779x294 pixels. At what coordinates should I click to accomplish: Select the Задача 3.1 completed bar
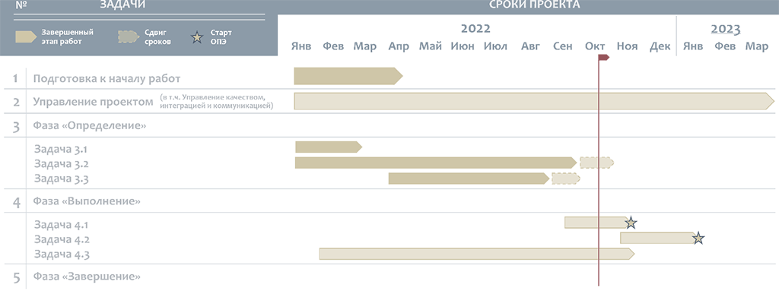tap(329, 147)
